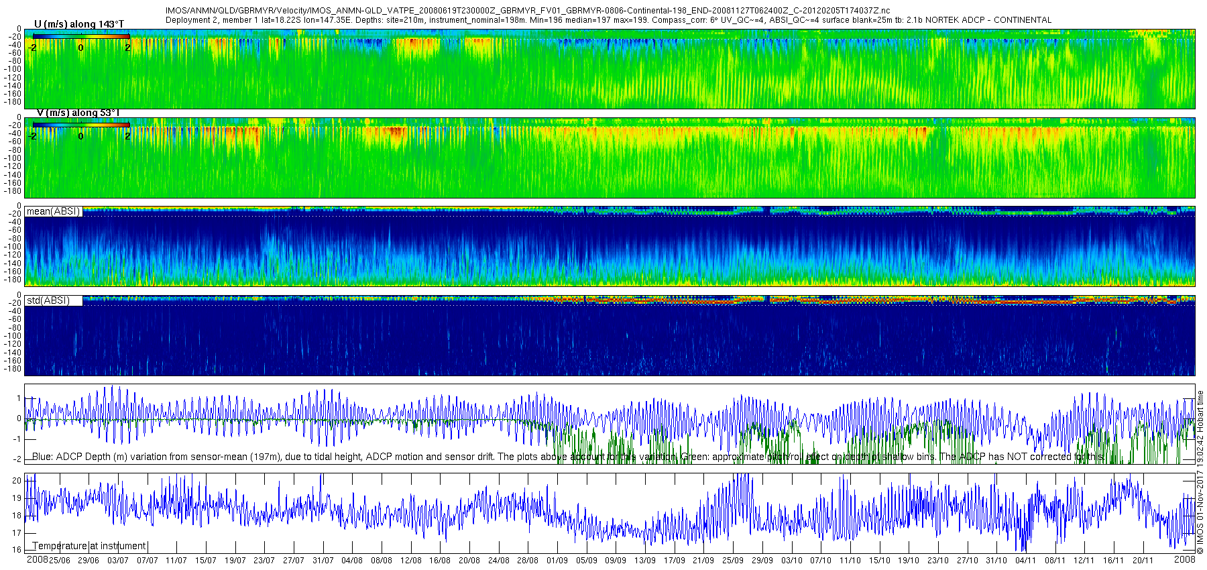Click the '12/11' date tick label
The image size is (1207, 570).
pyautogui.click(x=1084, y=560)
